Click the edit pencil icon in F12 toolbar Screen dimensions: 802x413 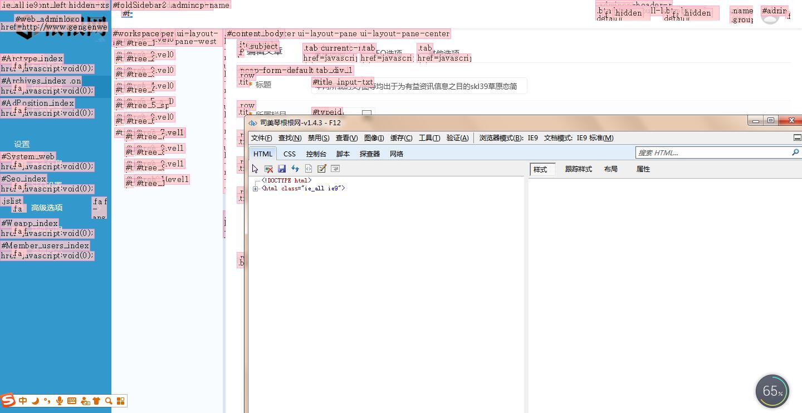321,169
